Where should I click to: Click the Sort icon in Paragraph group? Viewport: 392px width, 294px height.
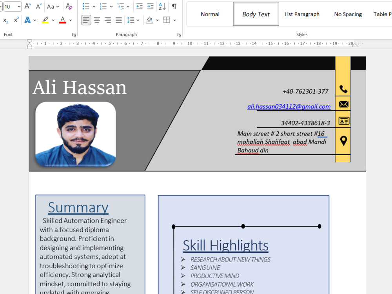click(161, 6)
